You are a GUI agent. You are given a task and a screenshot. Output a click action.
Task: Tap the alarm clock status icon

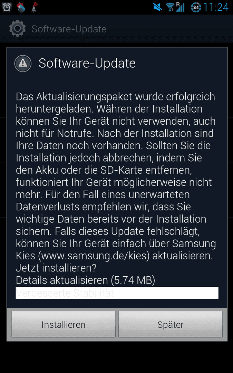tap(7, 7)
